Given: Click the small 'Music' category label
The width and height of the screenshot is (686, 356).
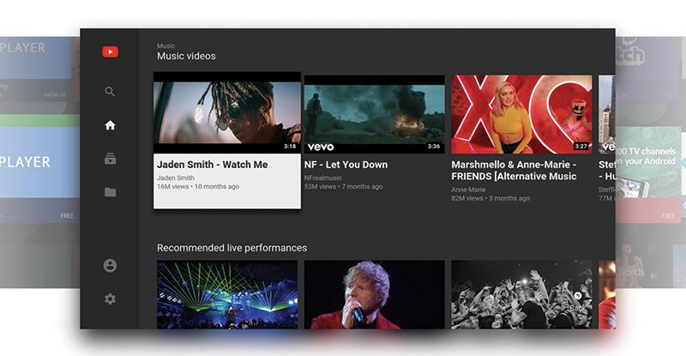Looking at the screenshot, I should (x=165, y=45).
